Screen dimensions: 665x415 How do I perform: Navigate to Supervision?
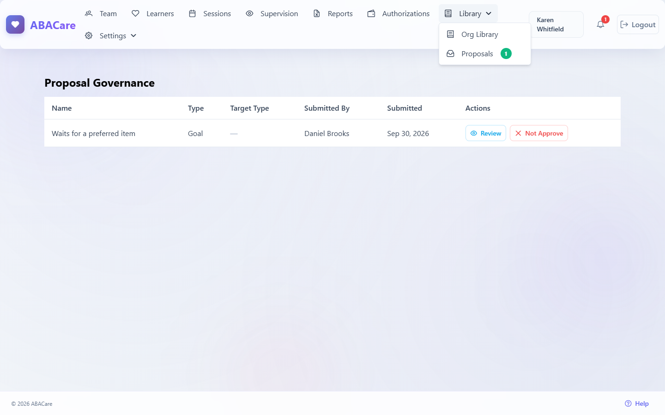point(272,13)
